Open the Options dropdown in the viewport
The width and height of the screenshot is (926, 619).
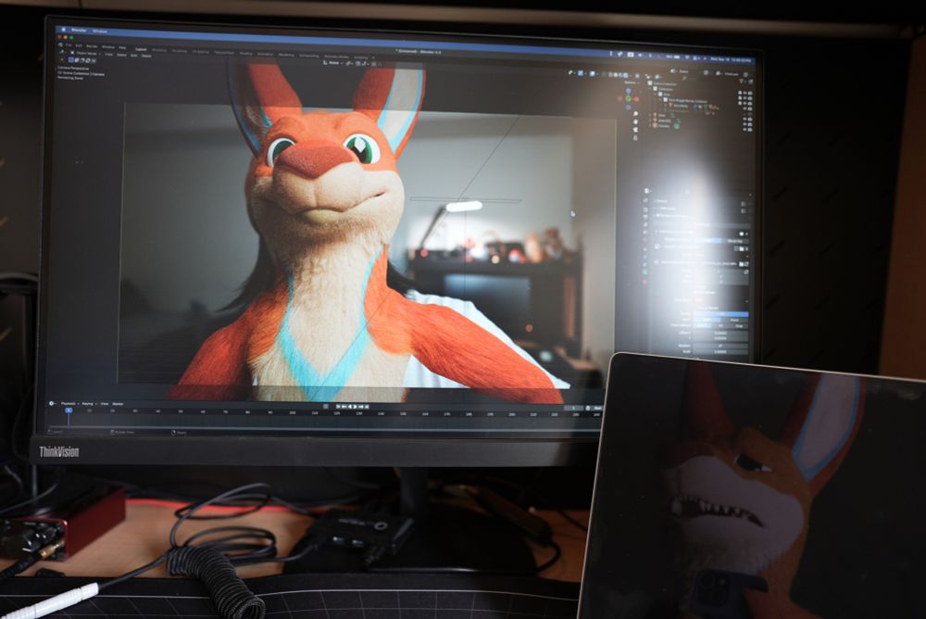click(x=631, y=82)
